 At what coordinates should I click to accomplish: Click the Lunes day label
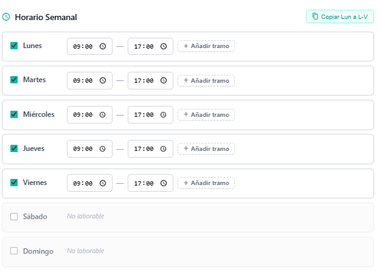click(32, 46)
